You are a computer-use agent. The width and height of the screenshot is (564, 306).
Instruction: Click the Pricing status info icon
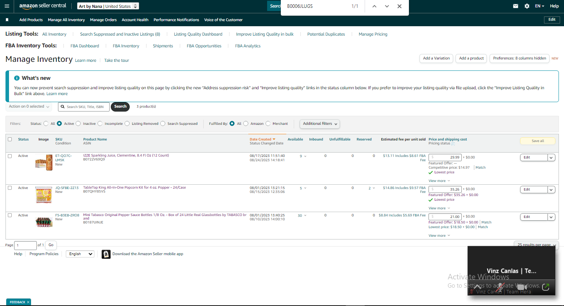(x=453, y=144)
